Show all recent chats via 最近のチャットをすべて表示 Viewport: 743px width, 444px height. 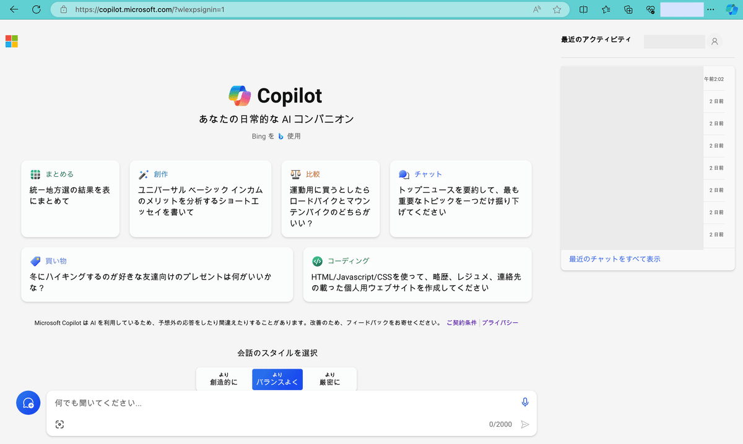615,259
